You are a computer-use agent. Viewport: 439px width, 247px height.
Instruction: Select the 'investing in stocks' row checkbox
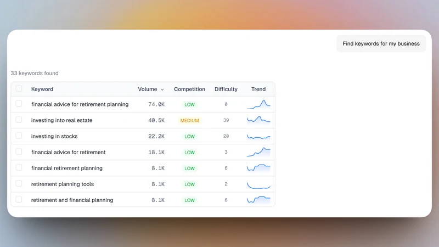click(x=19, y=136)
